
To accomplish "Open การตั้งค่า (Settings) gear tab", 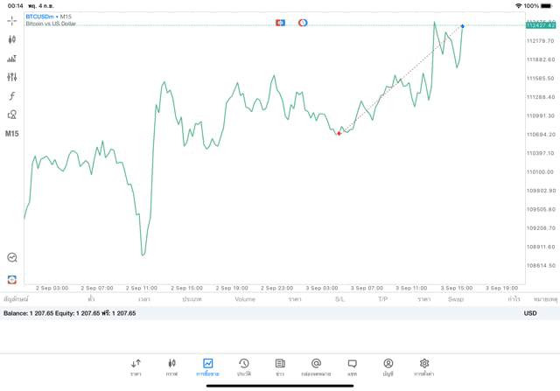I will tap(424, 367).
